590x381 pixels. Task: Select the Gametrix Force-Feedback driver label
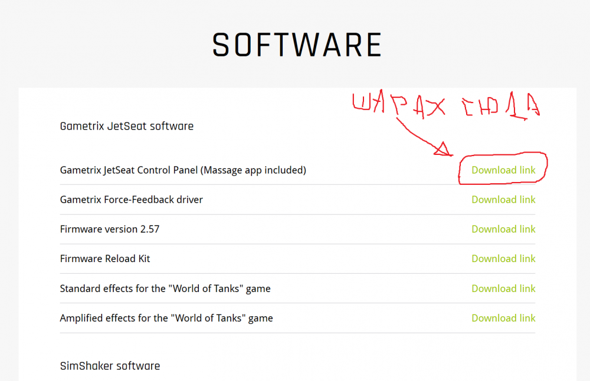coord(132,200)
